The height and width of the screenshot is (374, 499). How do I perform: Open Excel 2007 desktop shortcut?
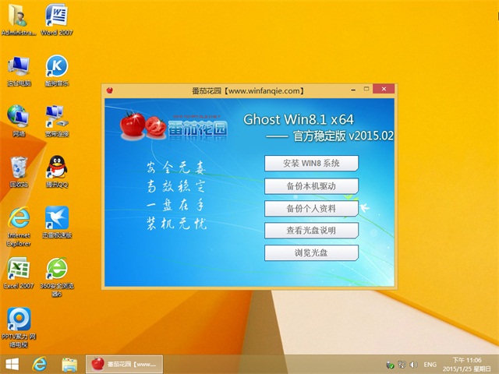click(x=18, y=270)
